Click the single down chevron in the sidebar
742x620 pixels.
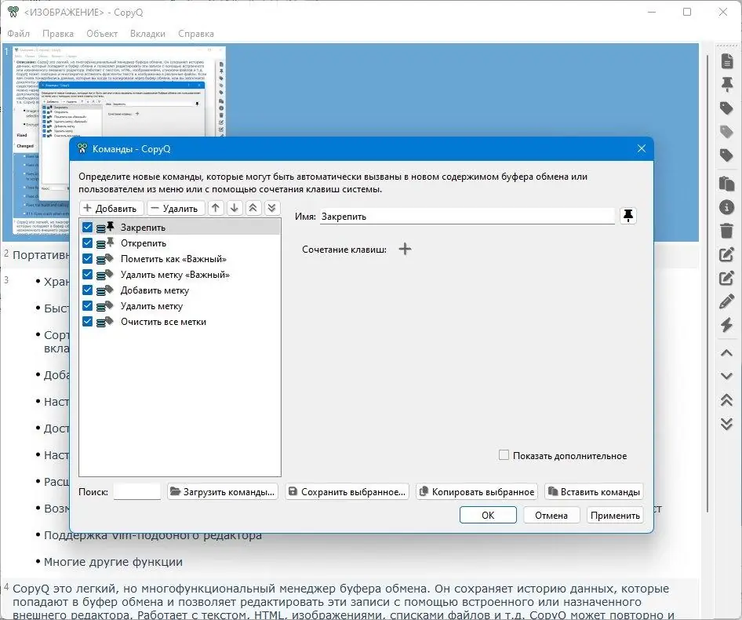coord(727,376)
